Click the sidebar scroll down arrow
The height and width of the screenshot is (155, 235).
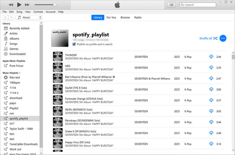pos(41,153)
